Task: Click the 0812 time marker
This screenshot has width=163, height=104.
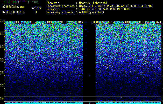Action: pos(33,22)
